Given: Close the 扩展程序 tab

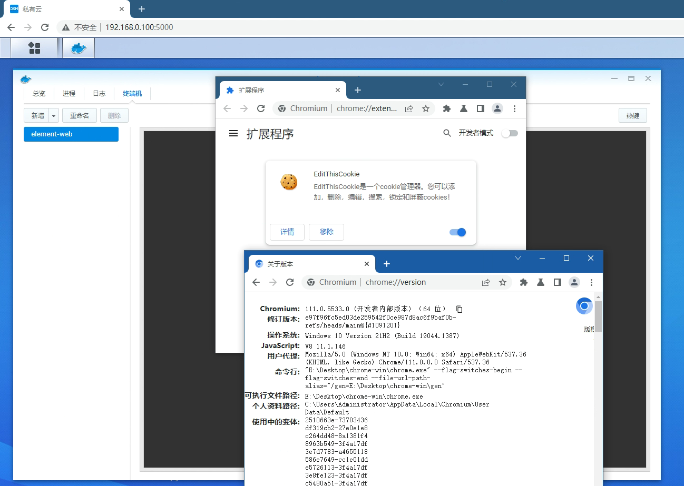Looking at the screenshot, I should tap(338, 90).
